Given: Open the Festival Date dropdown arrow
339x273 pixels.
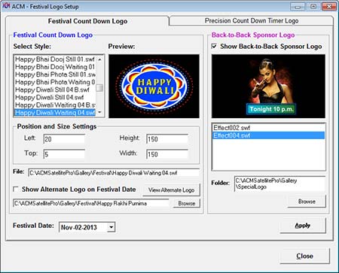Looking at the screenshot, I should (x=111, y=227).
